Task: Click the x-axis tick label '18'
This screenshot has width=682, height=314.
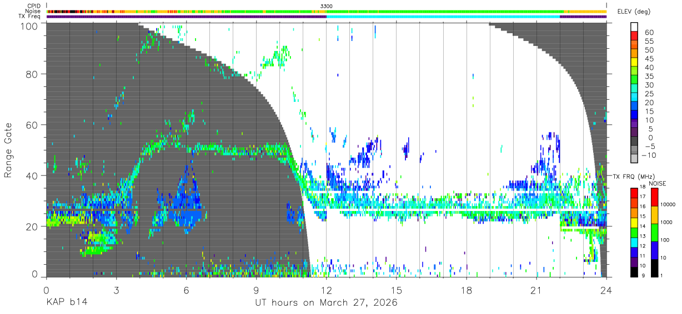Action: pos(467,290)
